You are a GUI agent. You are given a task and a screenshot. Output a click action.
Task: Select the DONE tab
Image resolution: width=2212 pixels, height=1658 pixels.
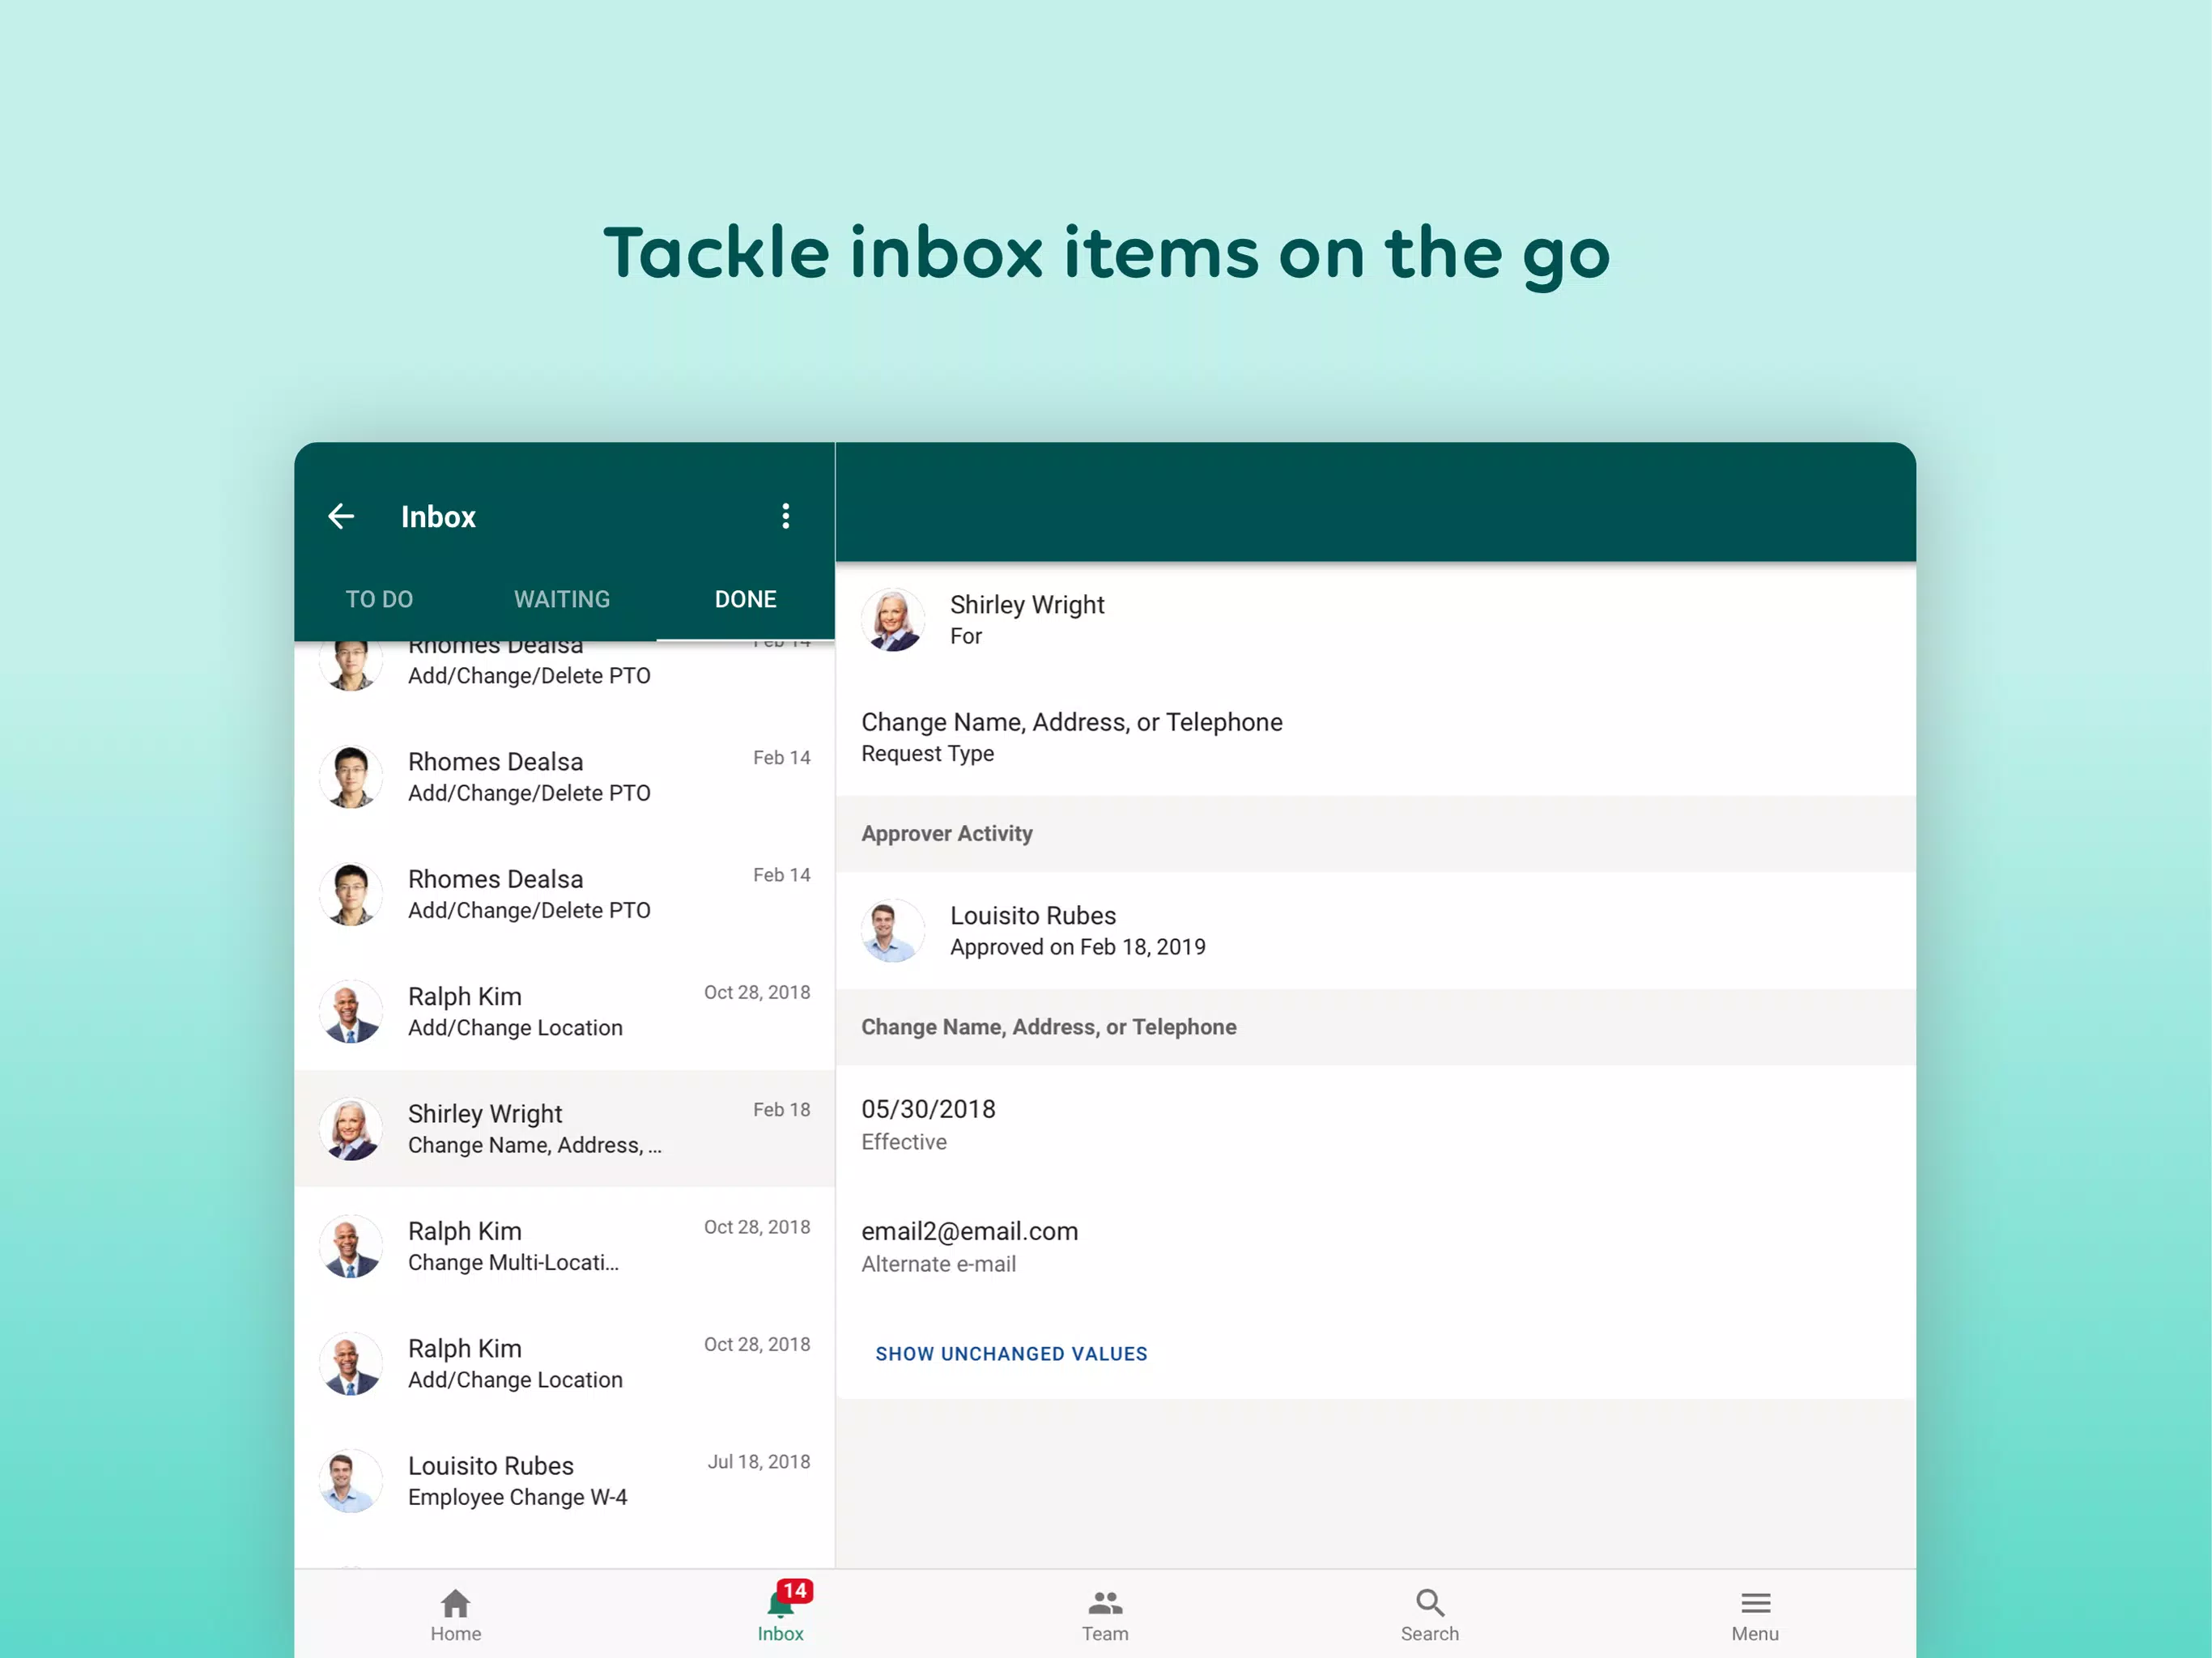pos(745,599)
